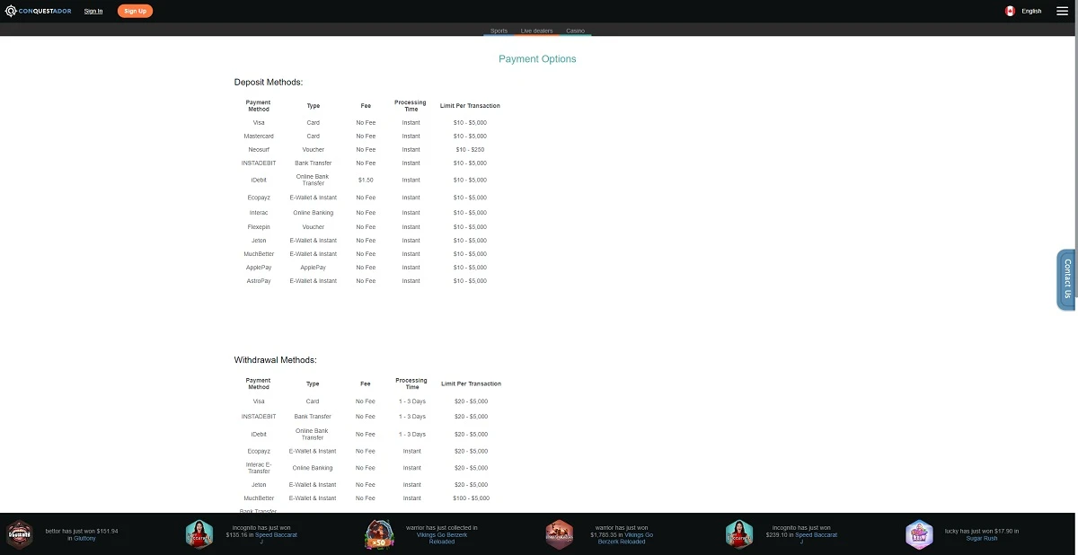Click the Deposit Methods heading
The width and height of the screenshot is (1078, 555).
pos(269,82)
